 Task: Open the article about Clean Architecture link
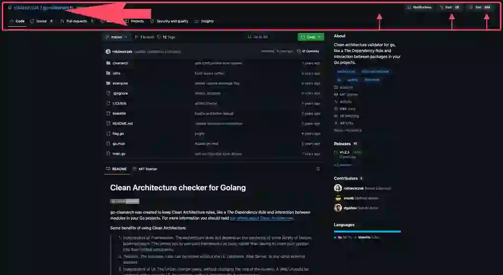[x=261, y=218]
